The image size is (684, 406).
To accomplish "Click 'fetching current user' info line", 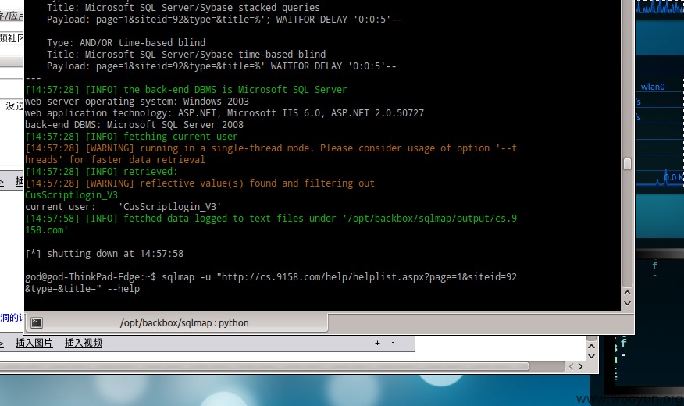I will pos(131,137).
